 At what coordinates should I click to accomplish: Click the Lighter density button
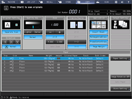pyautogui.click(x=28, y=32)
